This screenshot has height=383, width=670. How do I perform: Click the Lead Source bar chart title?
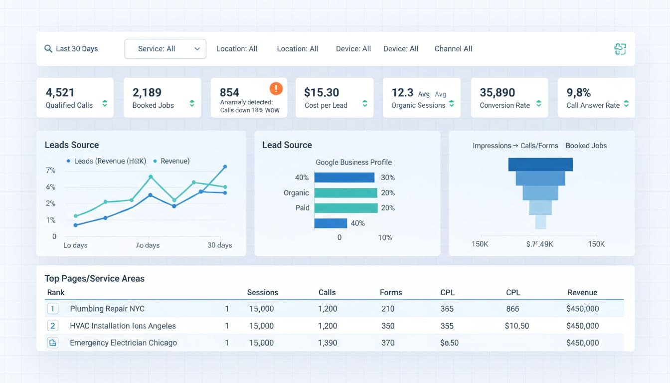287,145
